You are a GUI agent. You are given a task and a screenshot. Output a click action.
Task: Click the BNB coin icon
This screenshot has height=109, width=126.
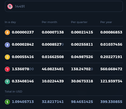pos(7,57)
